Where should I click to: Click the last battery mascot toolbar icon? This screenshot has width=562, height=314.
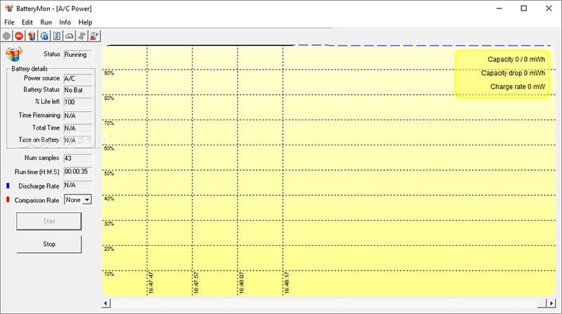[x=94, y=36]
